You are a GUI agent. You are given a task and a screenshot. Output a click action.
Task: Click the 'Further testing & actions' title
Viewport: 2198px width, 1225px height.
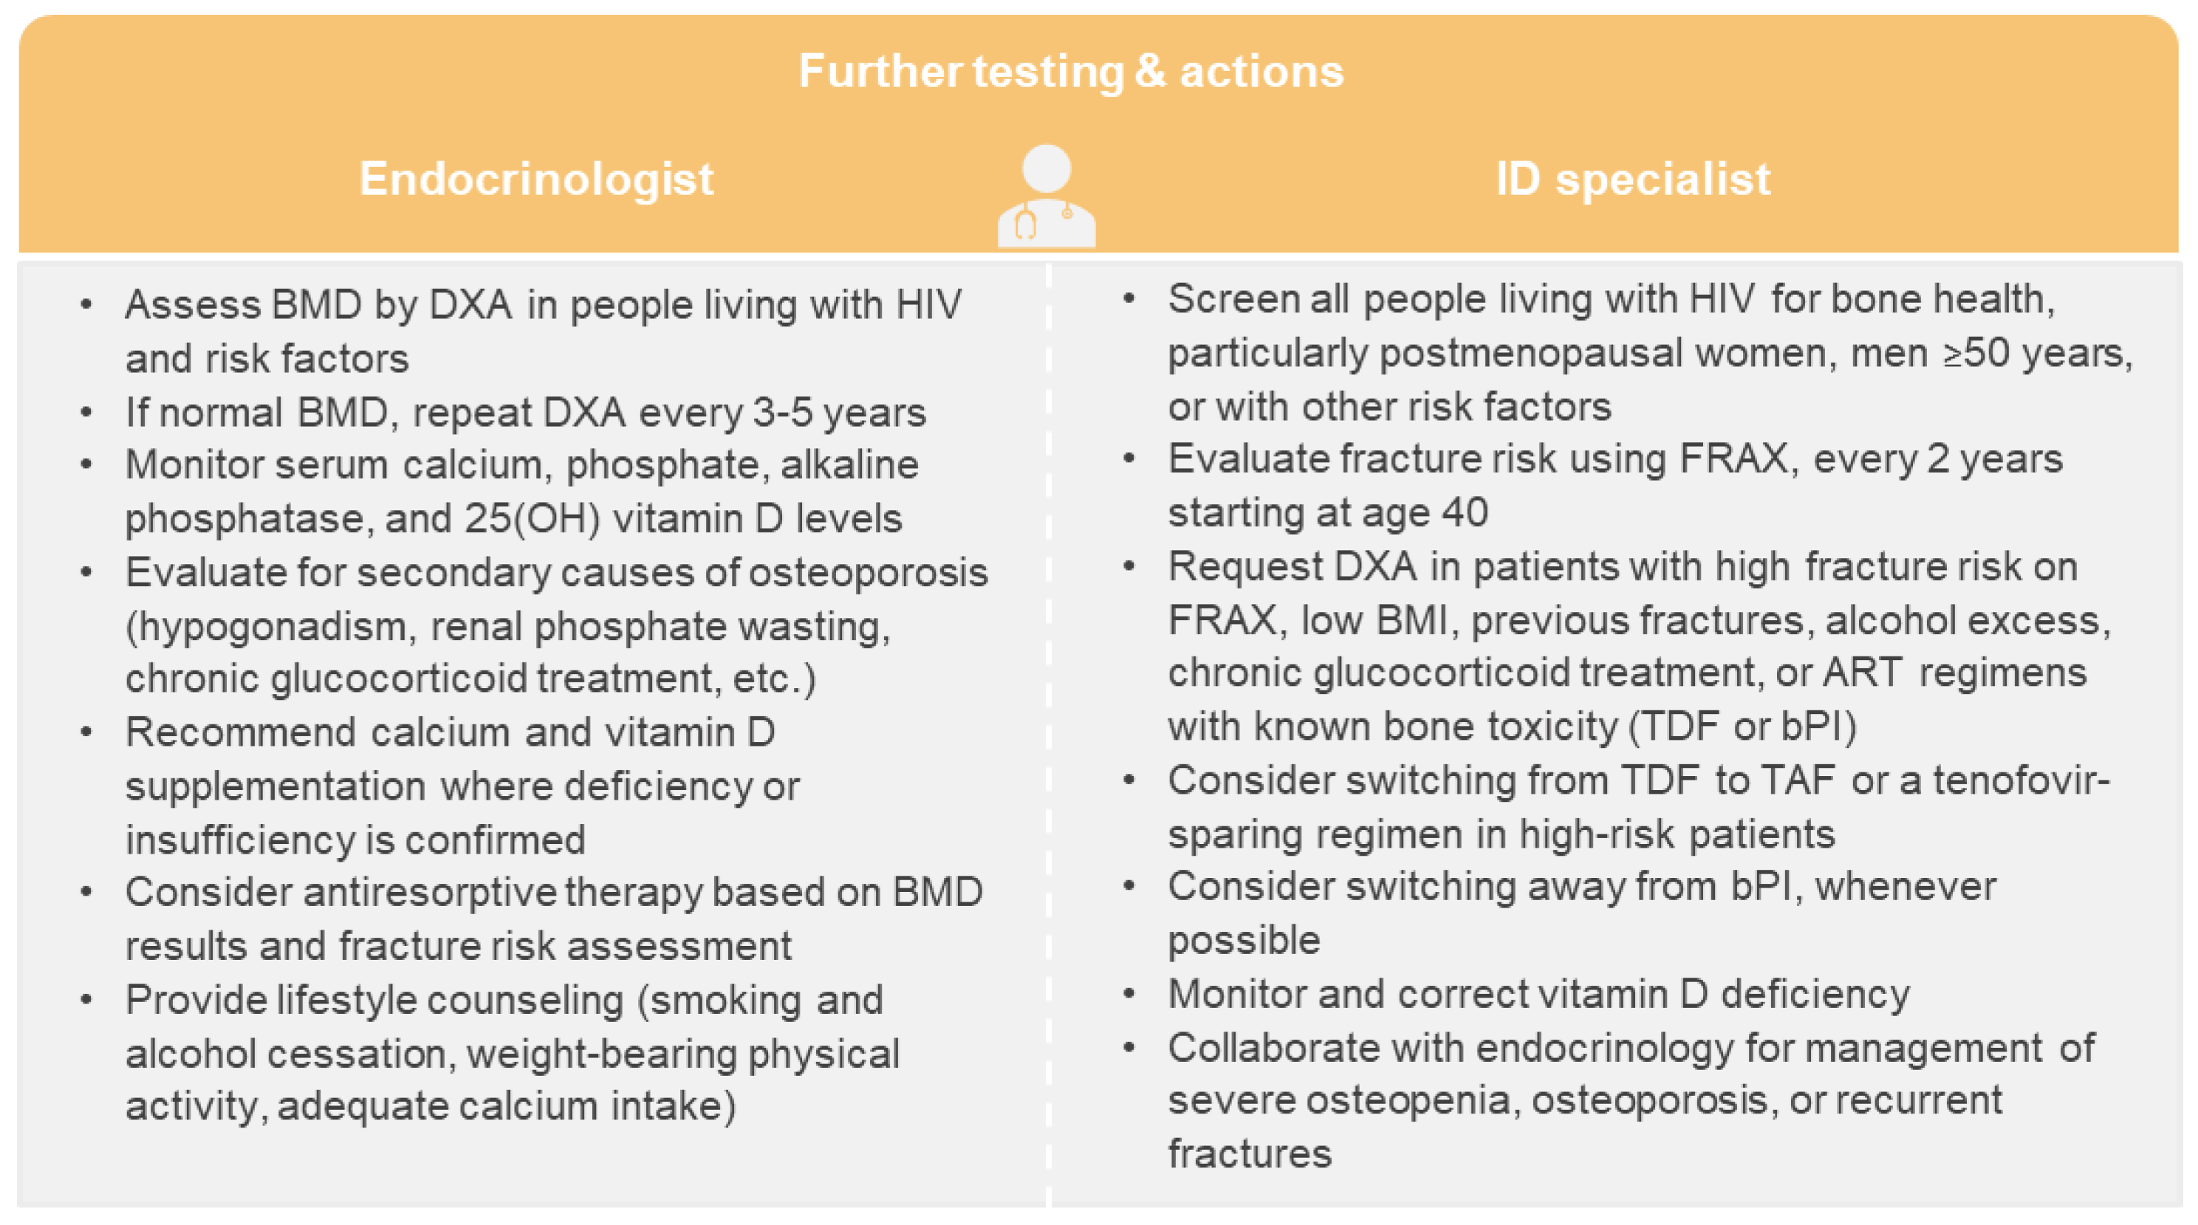(1071, 71)
